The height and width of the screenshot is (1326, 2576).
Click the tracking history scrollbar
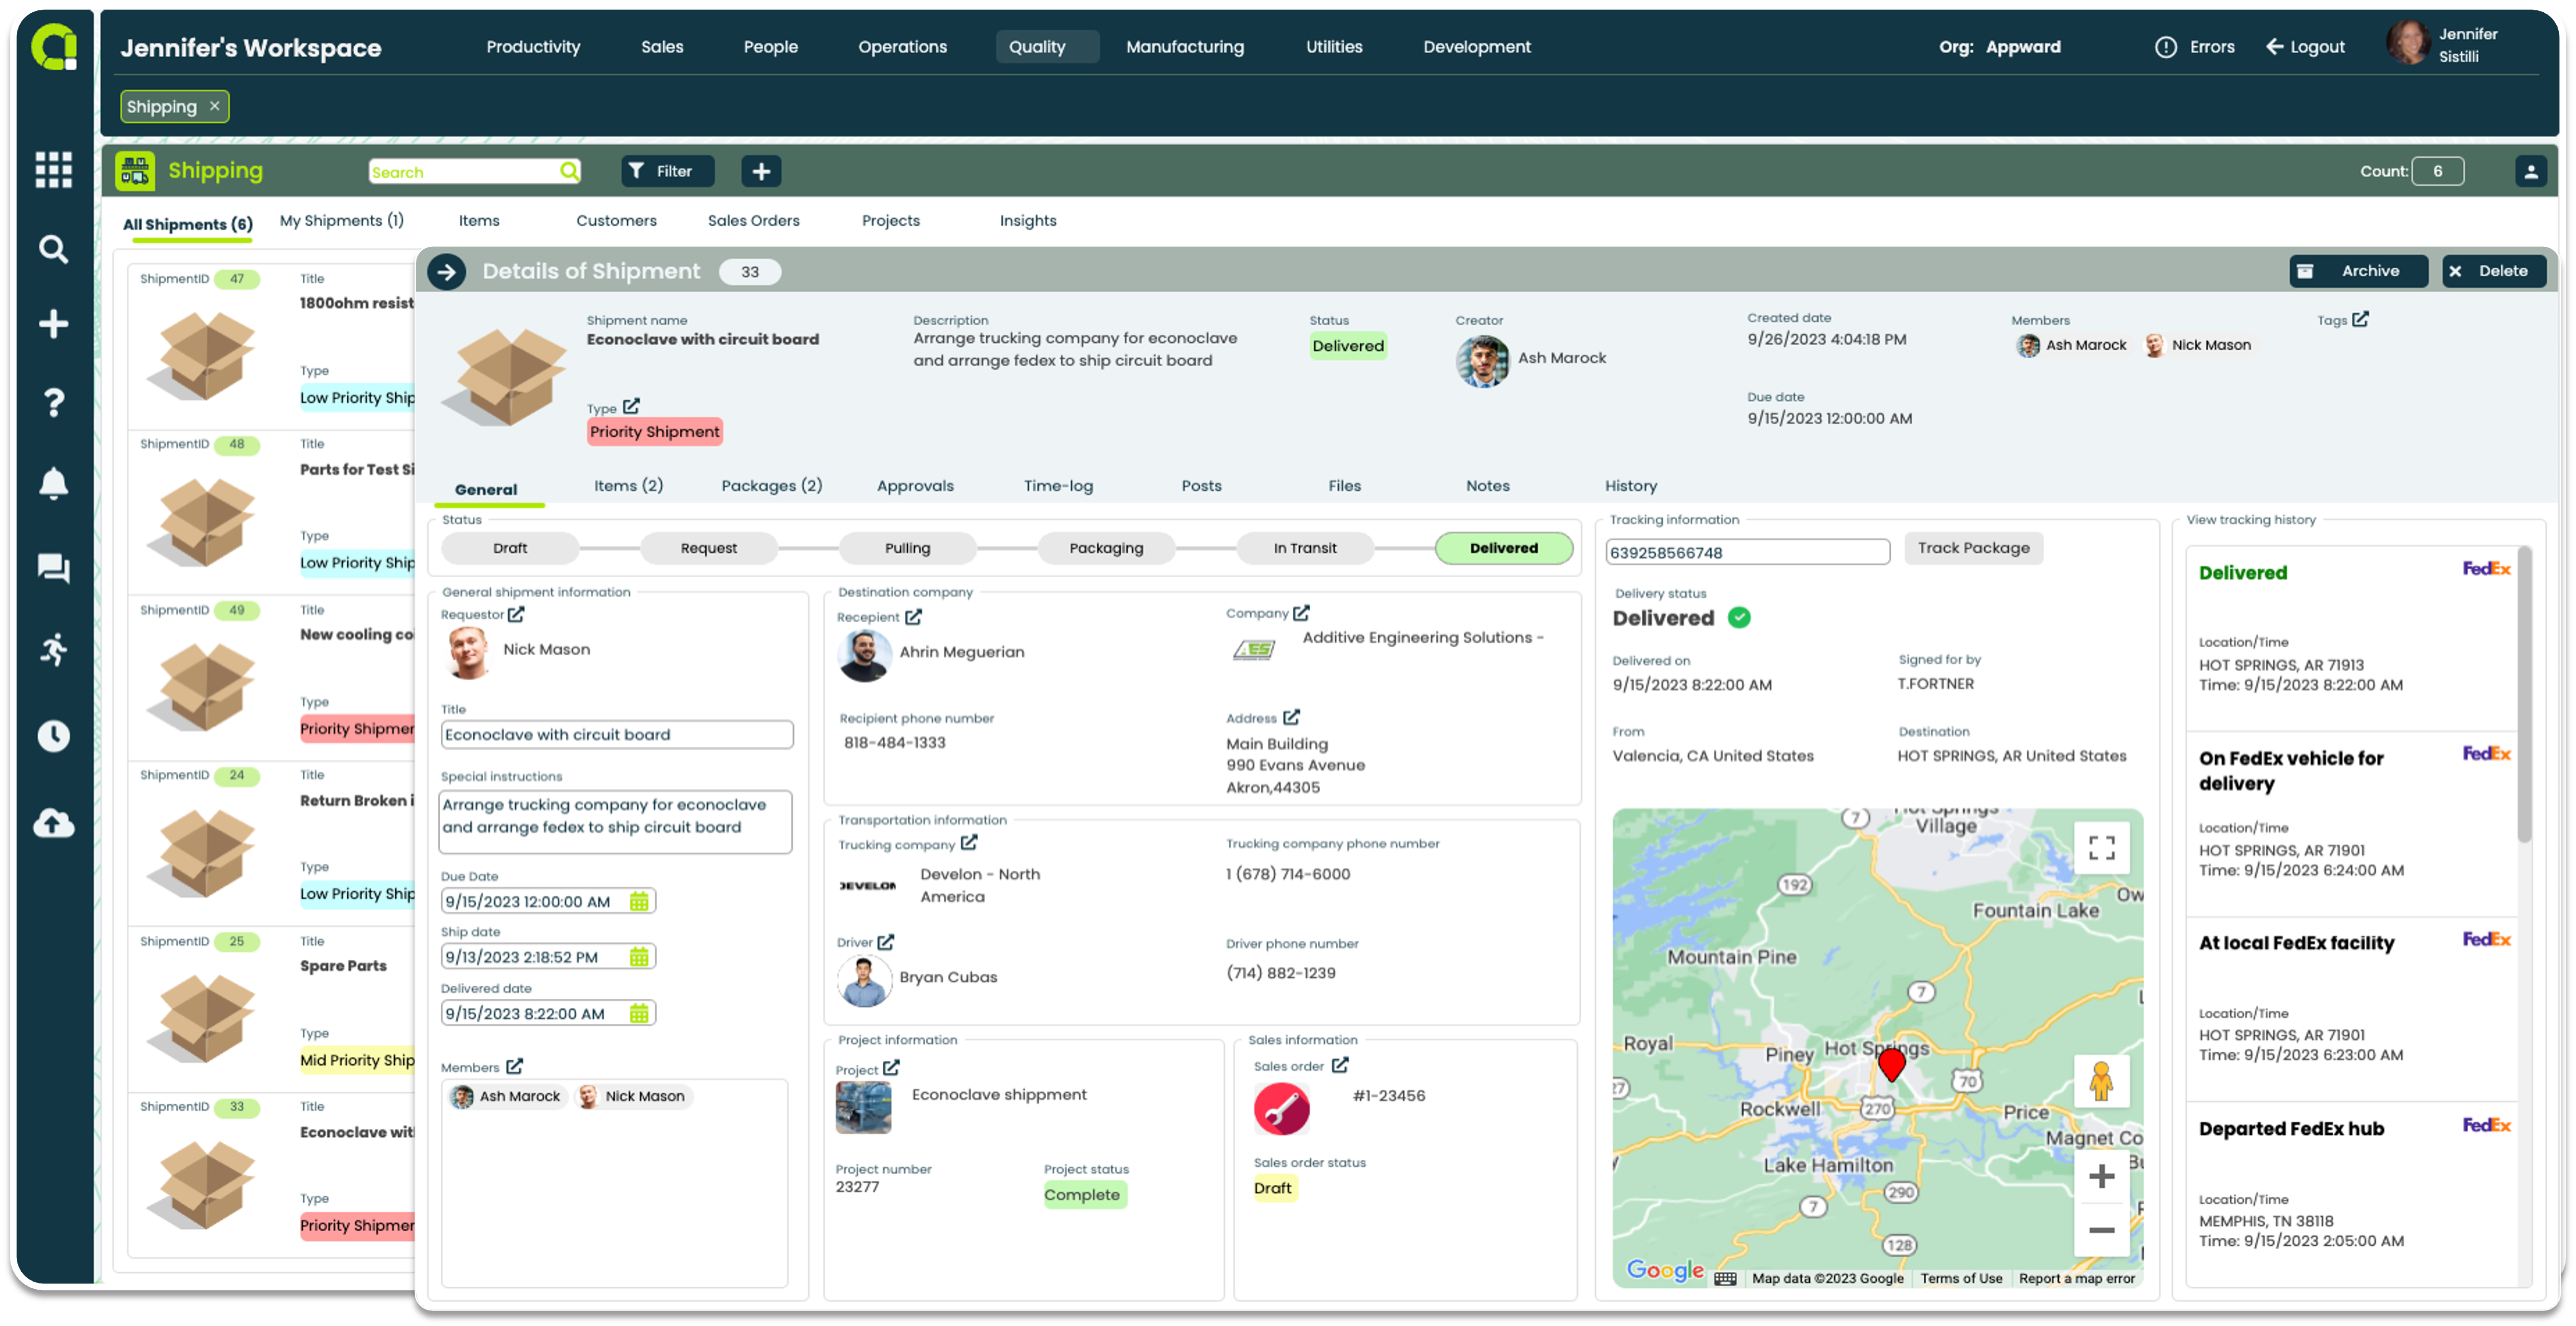coord(2524,695)
